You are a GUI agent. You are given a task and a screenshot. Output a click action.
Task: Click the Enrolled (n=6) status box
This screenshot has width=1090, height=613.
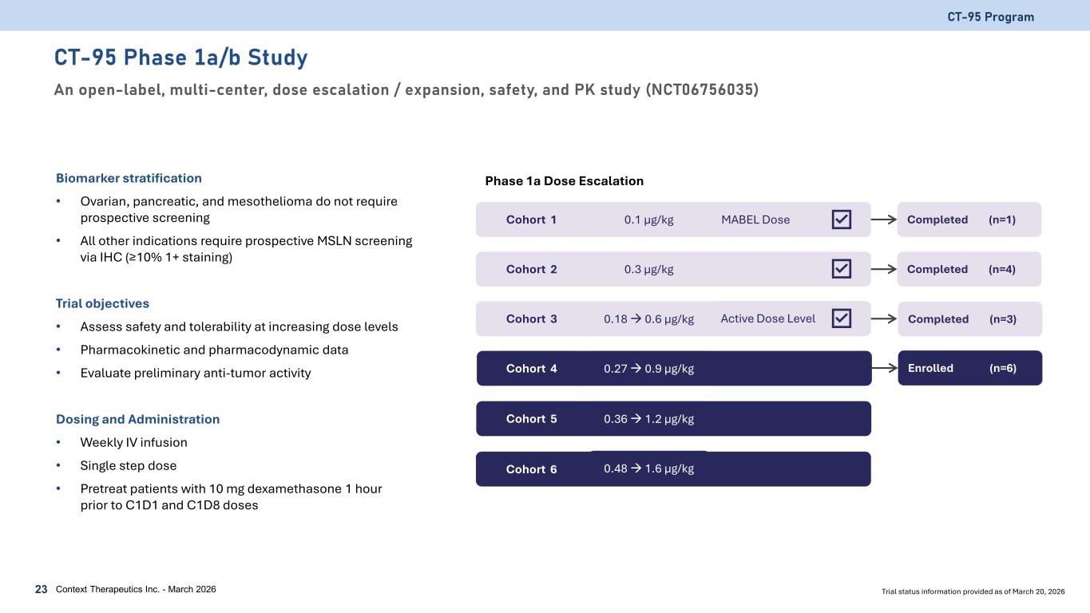point(969,368)
